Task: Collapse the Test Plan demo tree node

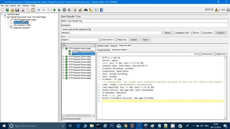Action: 2,14
